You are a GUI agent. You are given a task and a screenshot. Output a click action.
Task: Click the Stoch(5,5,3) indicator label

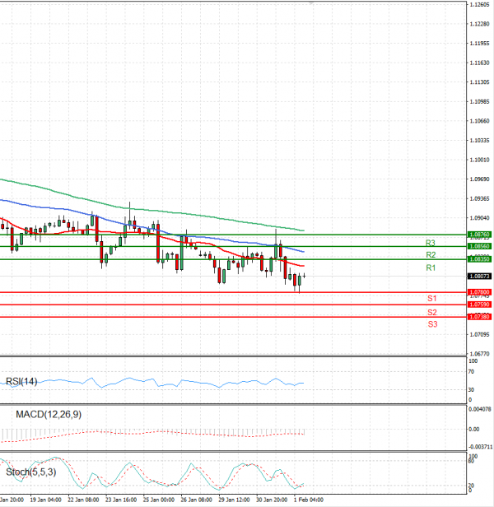point(31,472)
